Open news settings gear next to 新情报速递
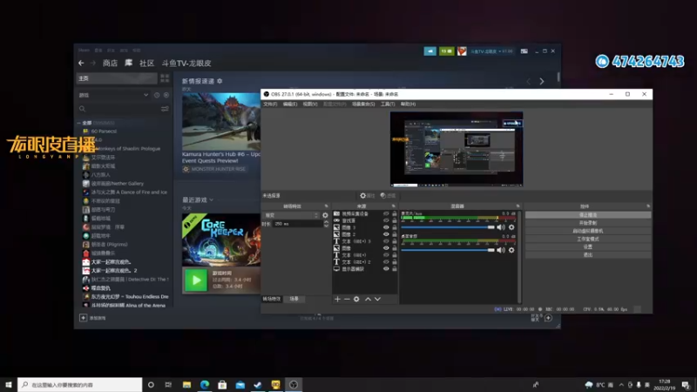Viewport: 697px width, 392px height. [220, 81]
